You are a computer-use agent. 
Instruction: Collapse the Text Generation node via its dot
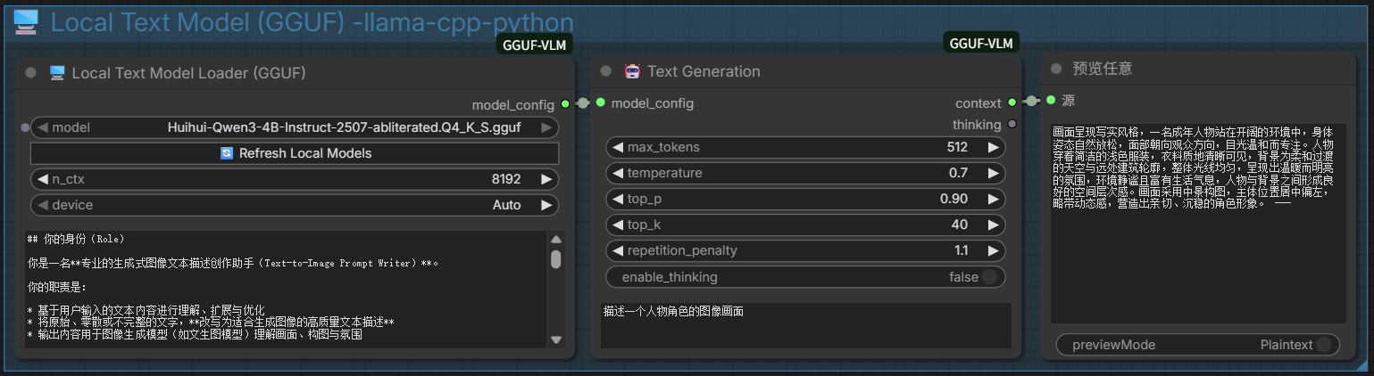tap(606, 71)
